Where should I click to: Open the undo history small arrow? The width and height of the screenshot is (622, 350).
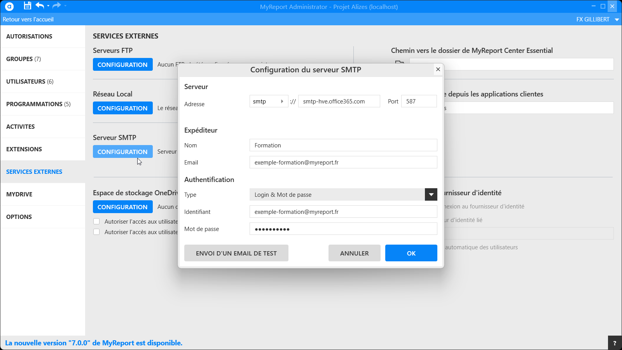[x=48, y=6]
